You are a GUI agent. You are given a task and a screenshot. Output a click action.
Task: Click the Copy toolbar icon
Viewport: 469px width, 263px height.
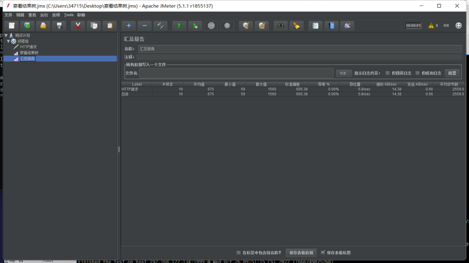click(94, 25)
